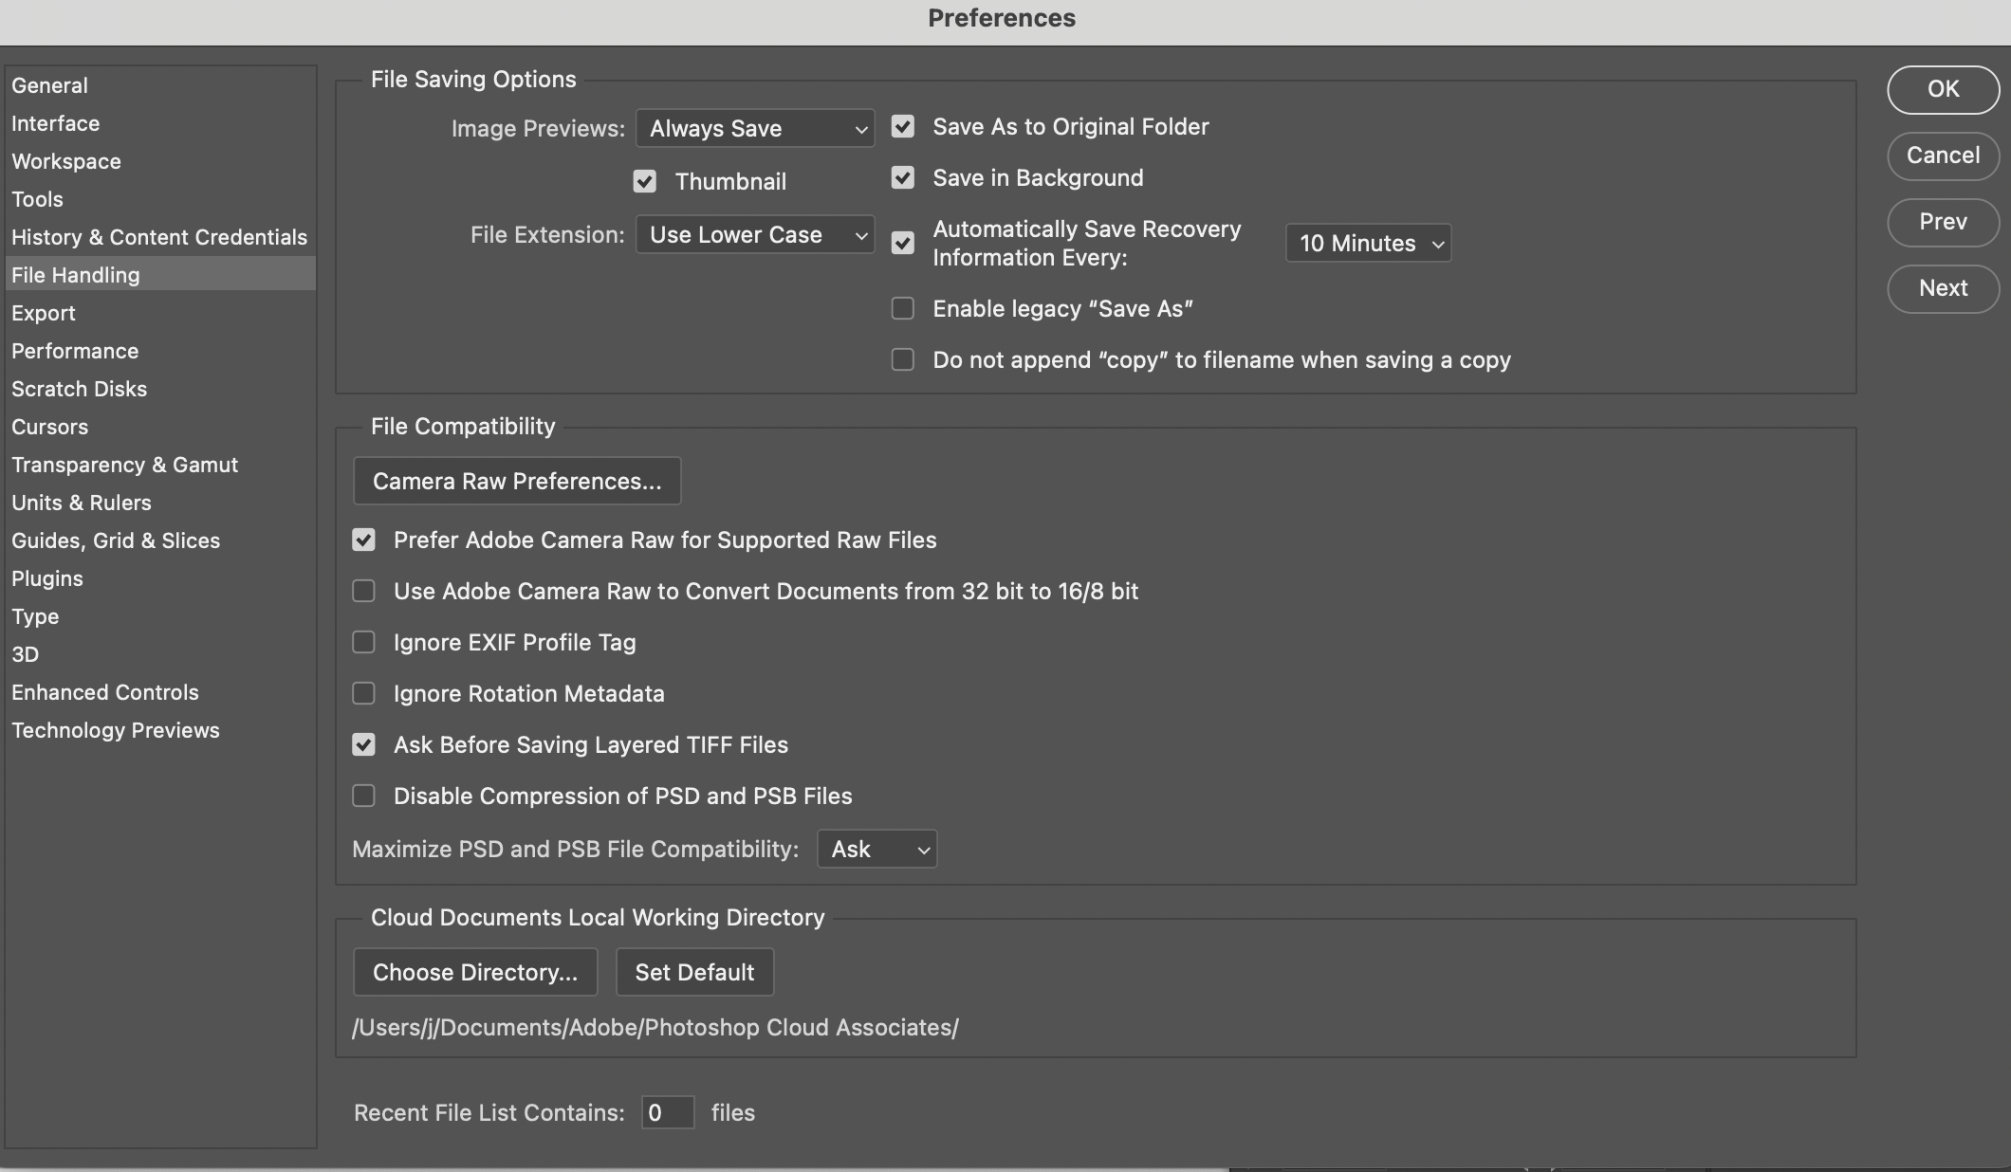The height and width of the screenshot is (1172, 2011).
Task: Click the Next button
Action: pyautogui.click(x=1943, y=288)
